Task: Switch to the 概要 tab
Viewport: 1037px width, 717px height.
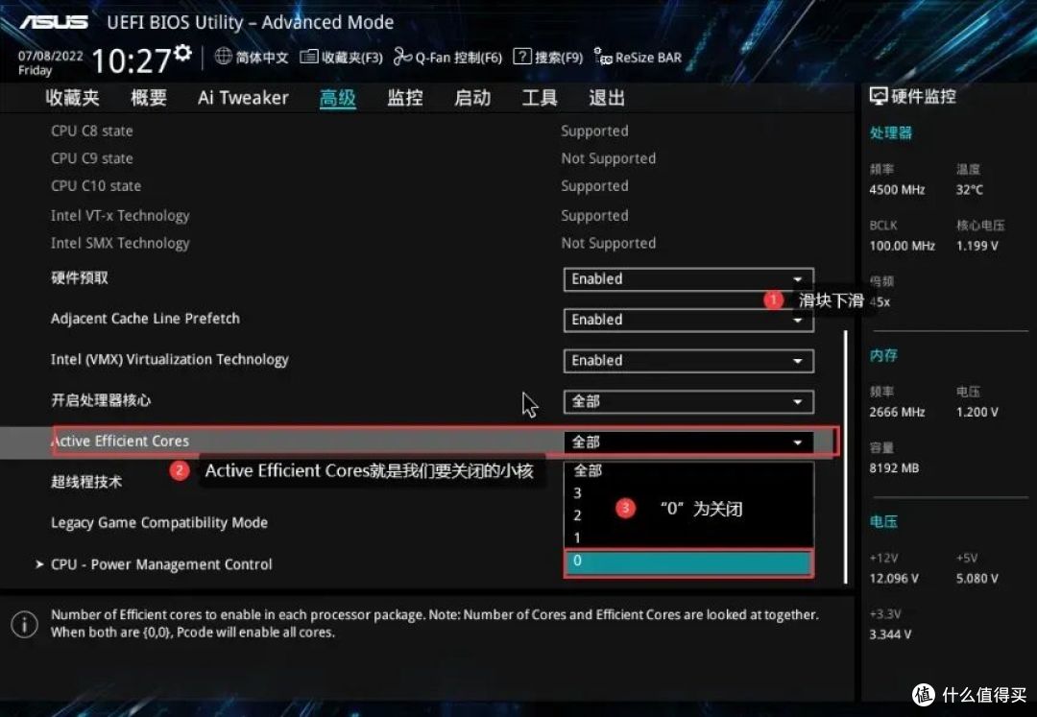Action: coord(148,98)
